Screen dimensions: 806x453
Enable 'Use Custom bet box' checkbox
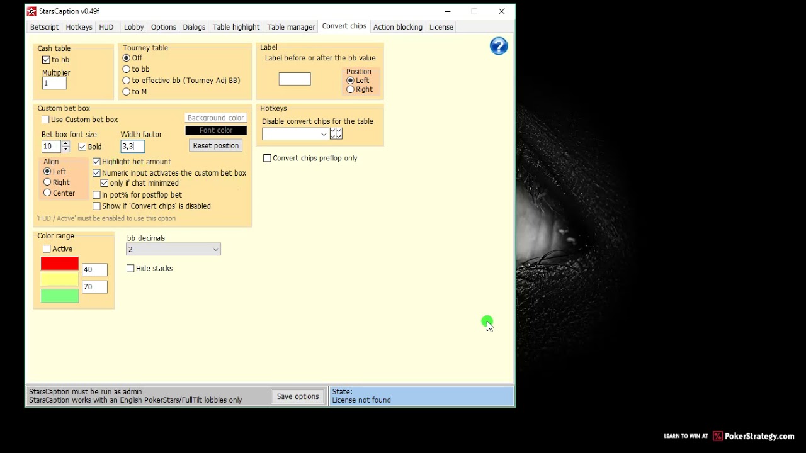tap(45, 120)
